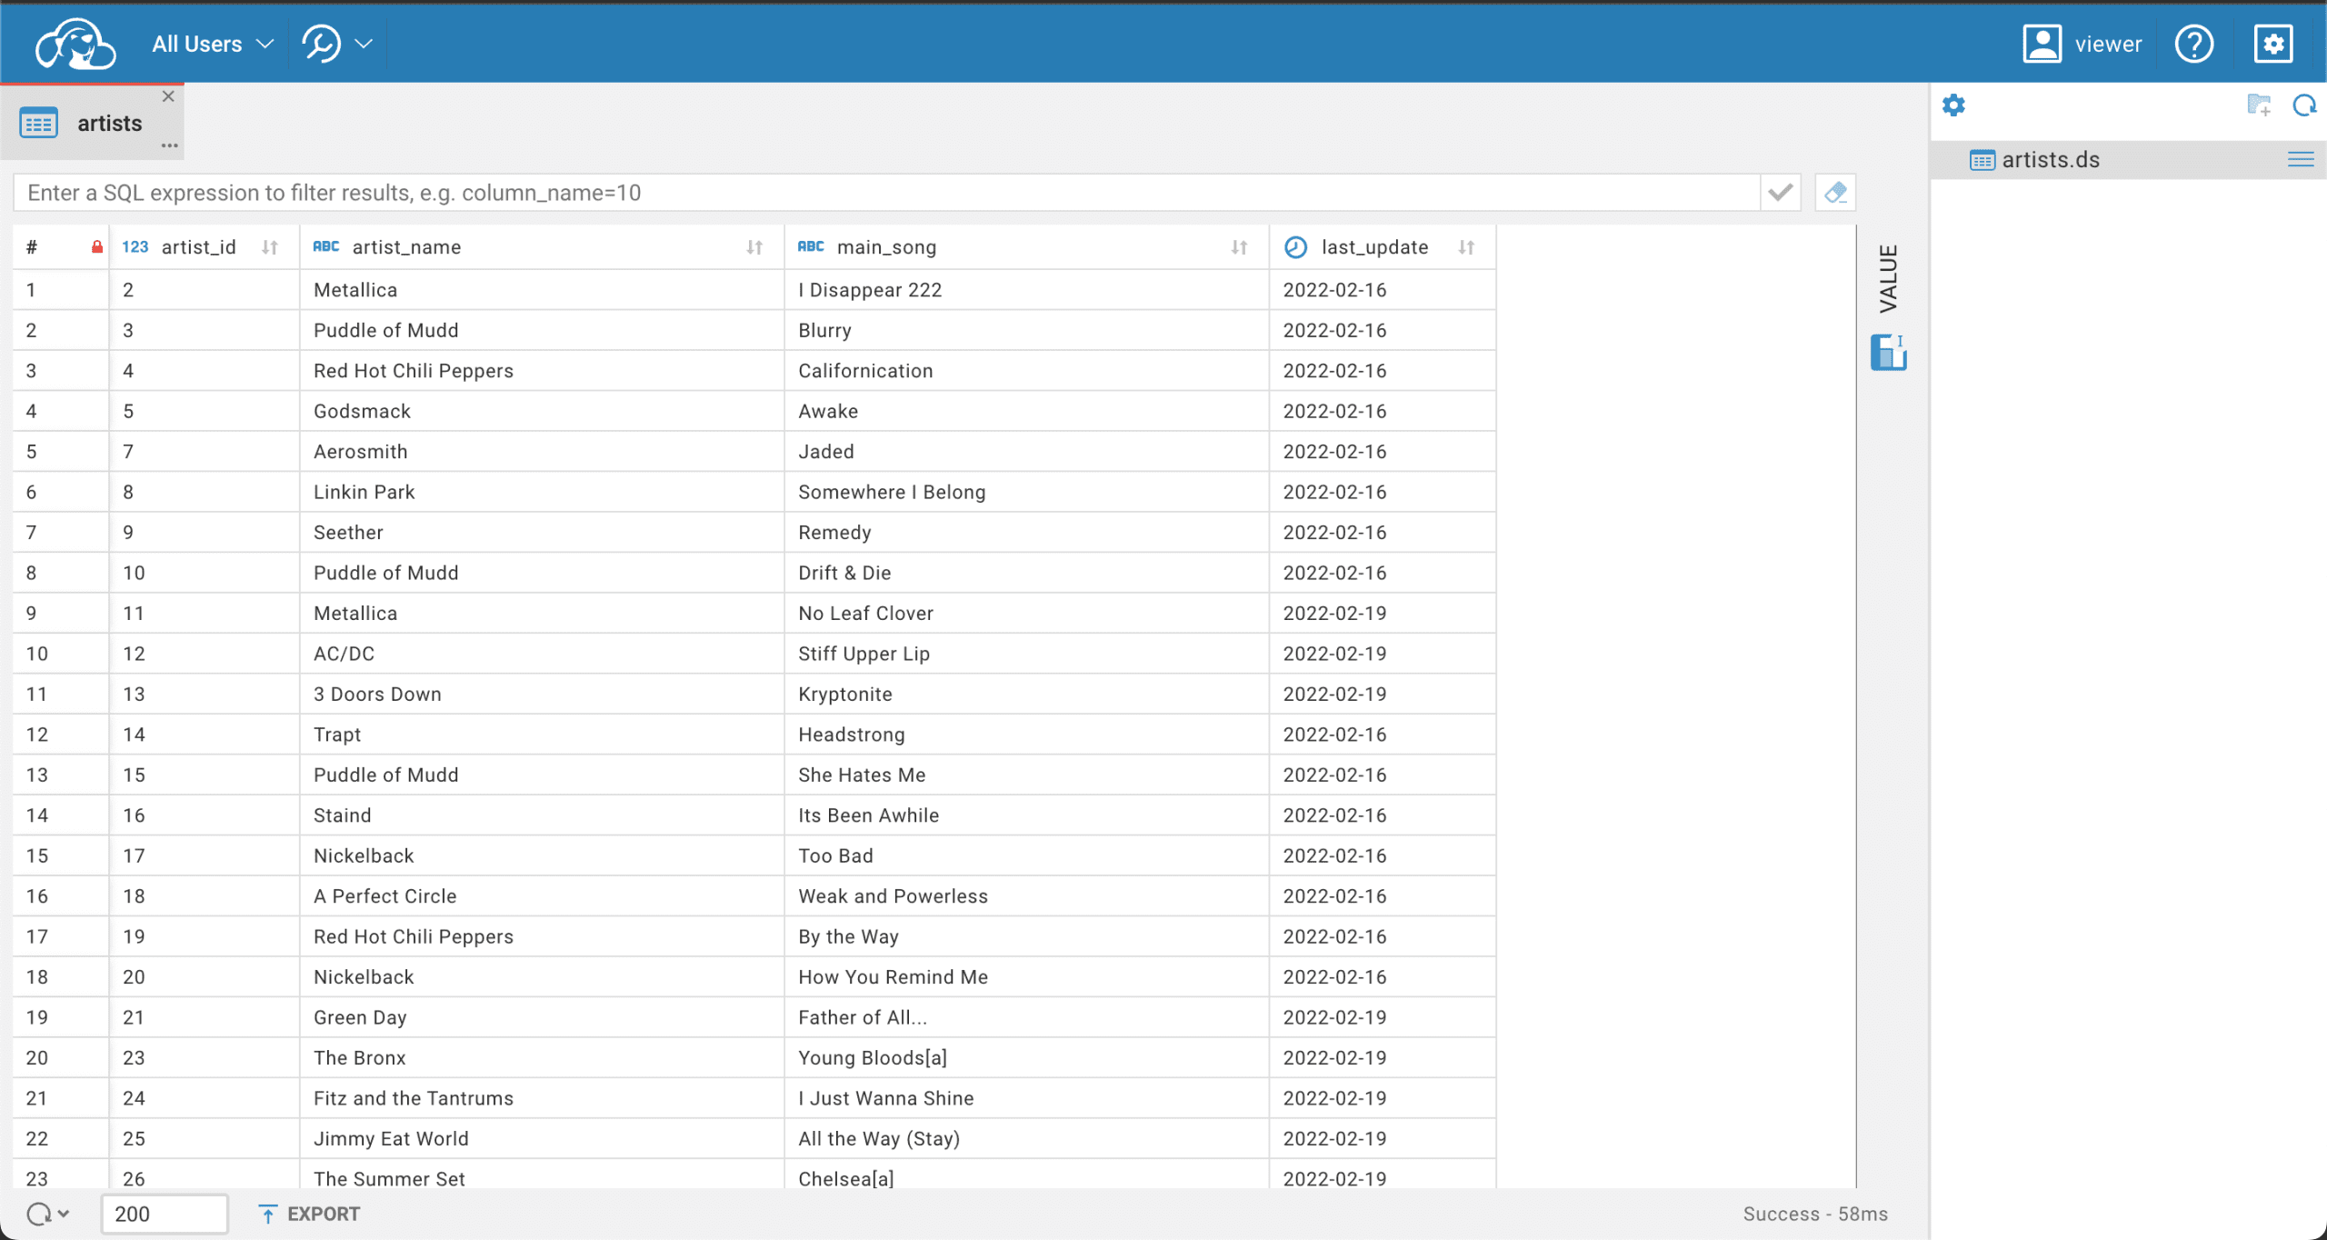Sort by the last_update column arrows
The height and width of the screenshot is (1240, 2327).
pyautogui.click(x=1466, y=247)
